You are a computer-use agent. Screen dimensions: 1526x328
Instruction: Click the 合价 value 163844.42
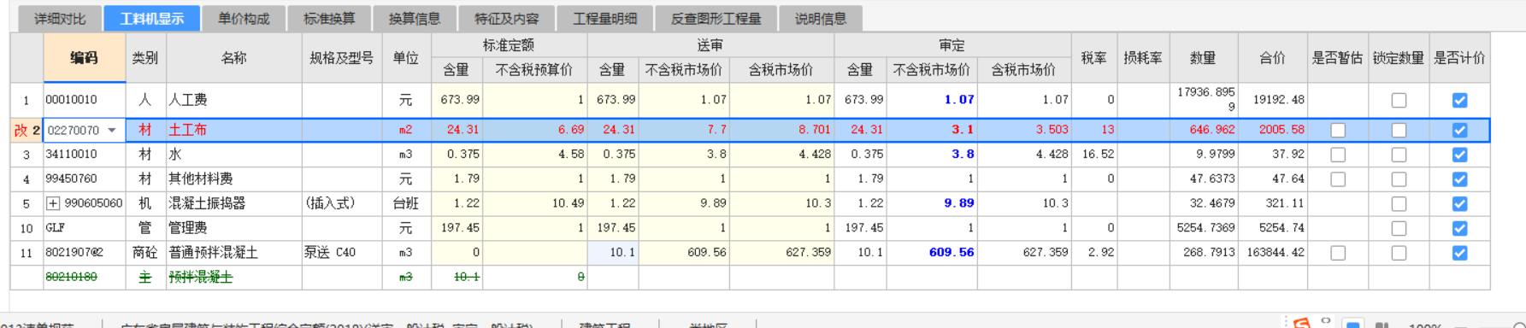tap(1272, 253)
